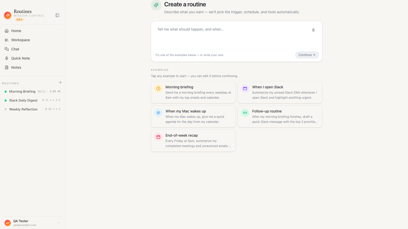The image size is (408, 229).
Task: Choose the Morning briefing example
Action: 193,92
